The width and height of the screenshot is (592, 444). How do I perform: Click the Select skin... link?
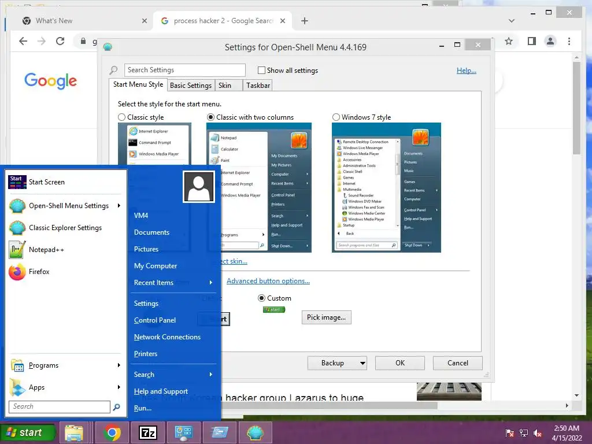point(234,261)
